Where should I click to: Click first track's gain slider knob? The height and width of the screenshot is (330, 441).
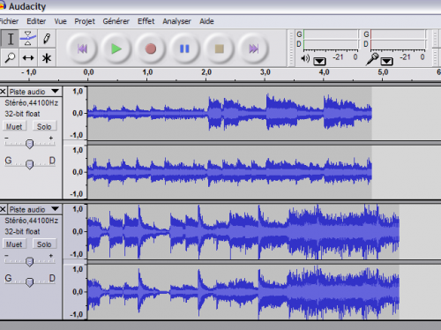[29, 144]
